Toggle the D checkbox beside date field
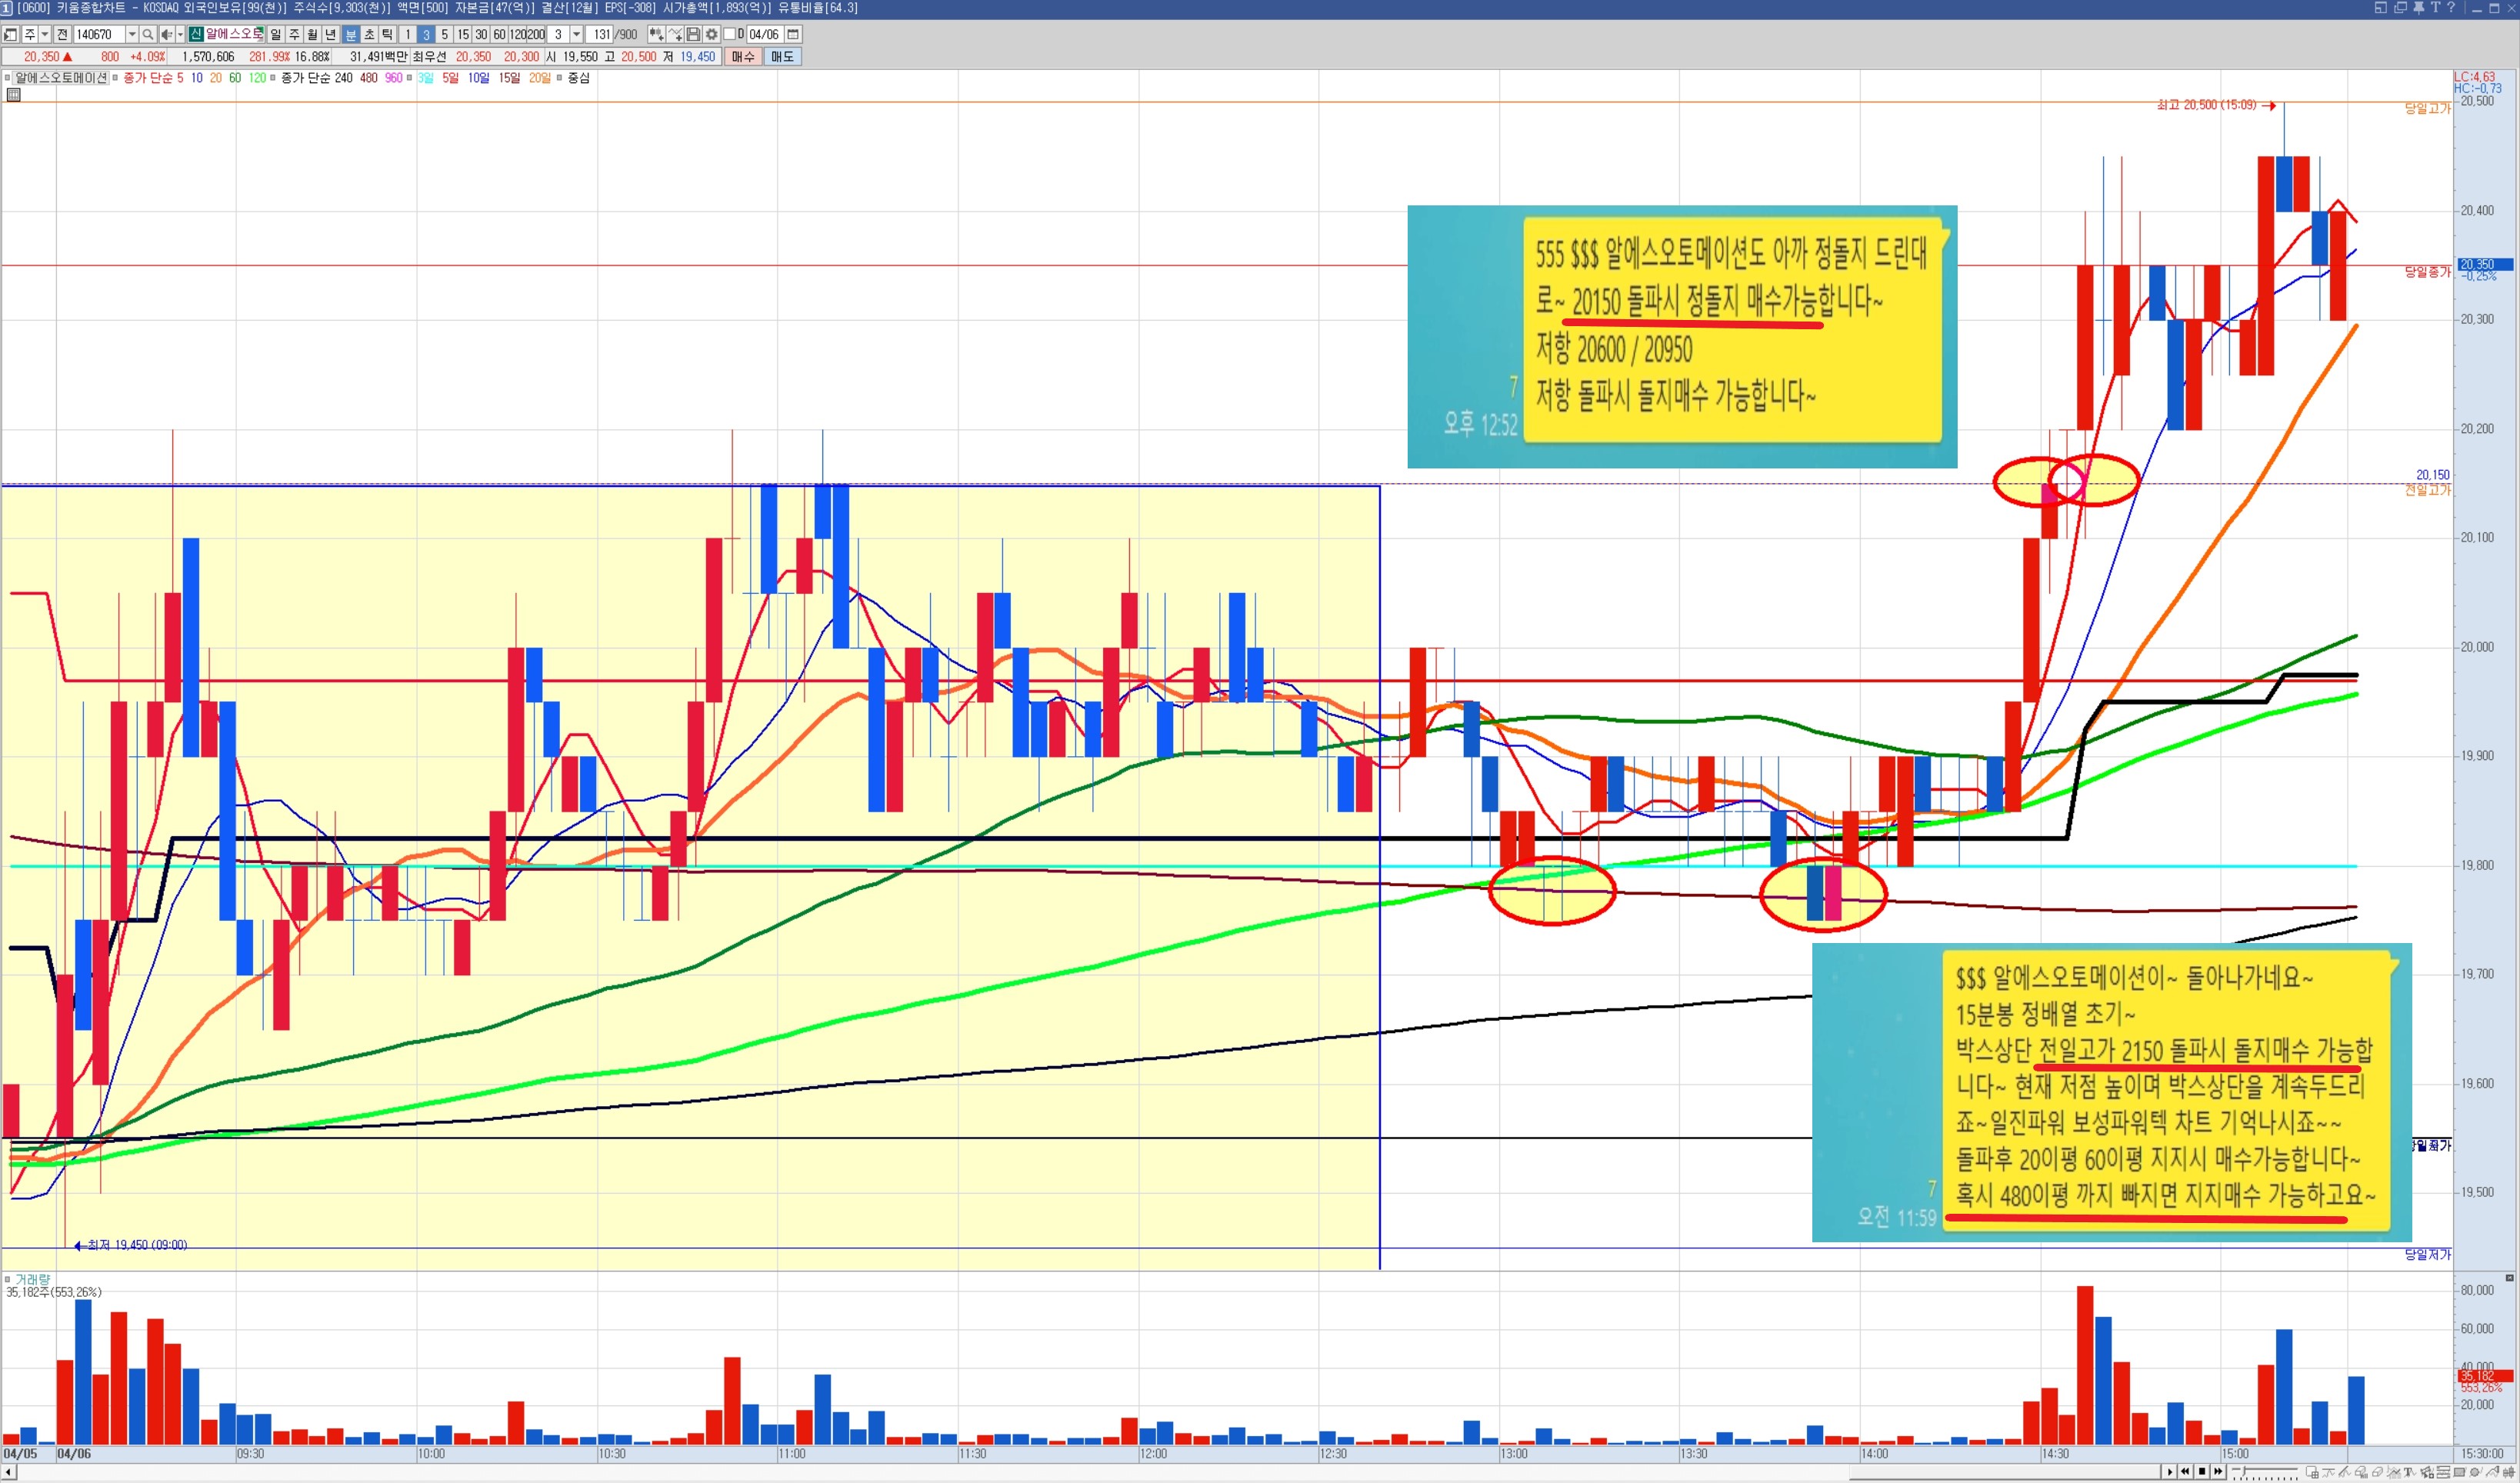 pyautogui.click(x=729, y=35)
